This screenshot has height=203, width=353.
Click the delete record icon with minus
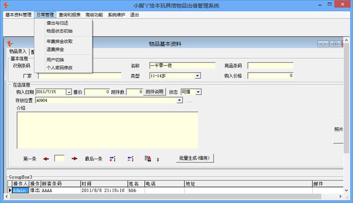[130, 159]
